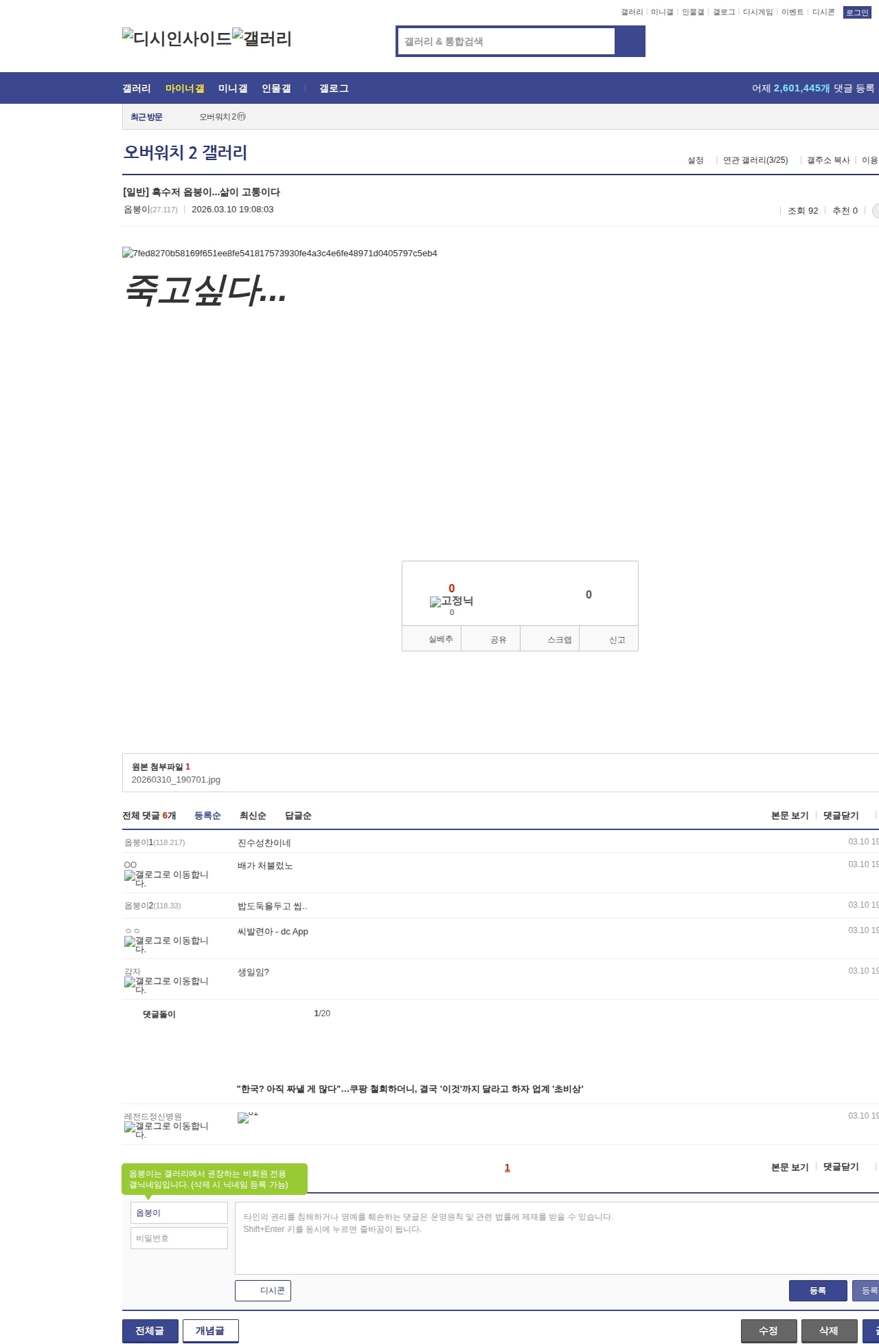
Task: Click comment text 진수성찬이네
Action: point(264,842)
